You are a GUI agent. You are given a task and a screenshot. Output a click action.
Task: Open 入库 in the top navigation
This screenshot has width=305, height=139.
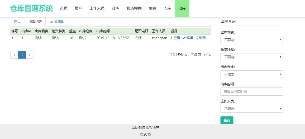pyautogui.click(x=167, y=8)
